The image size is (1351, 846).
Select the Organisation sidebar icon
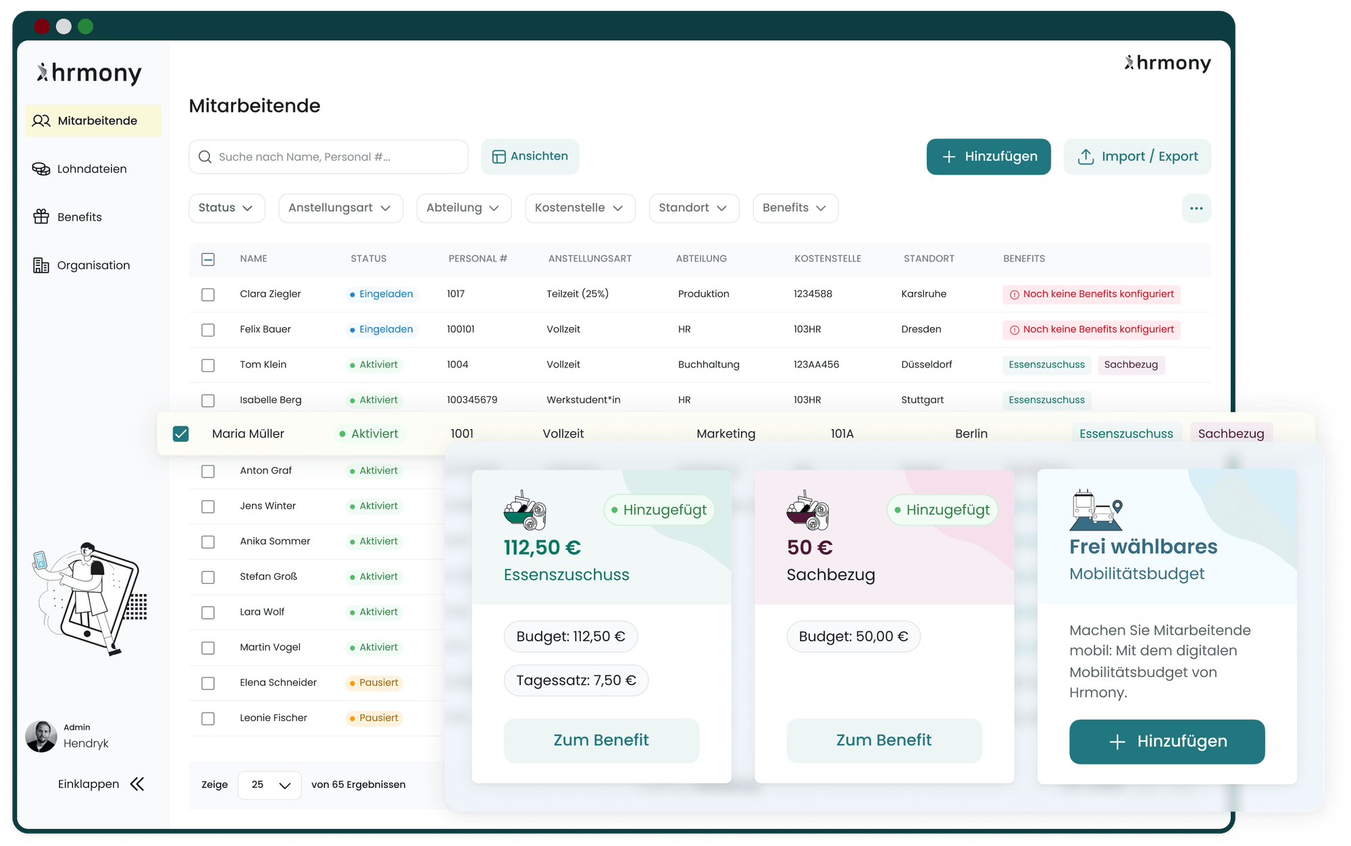point(41,265)
